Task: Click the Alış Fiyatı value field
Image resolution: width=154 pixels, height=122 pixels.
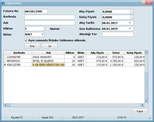Action: pos(116,12)
